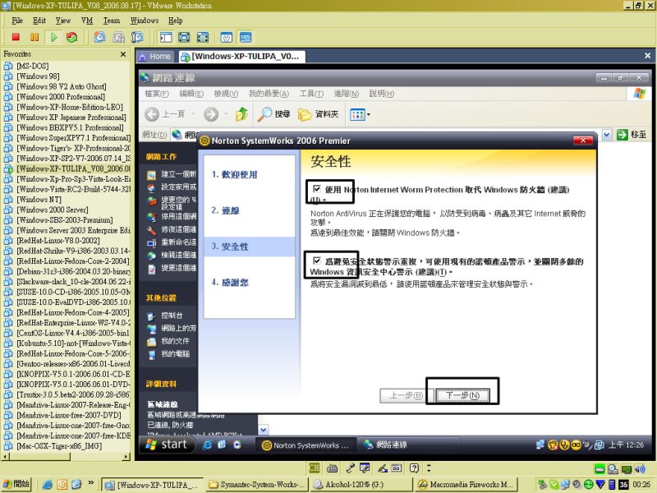Open the host 開始 start menu
657x493 pixels.
tap(16, 484)
